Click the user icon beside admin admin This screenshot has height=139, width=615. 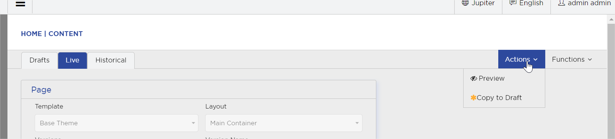[561, 3]
